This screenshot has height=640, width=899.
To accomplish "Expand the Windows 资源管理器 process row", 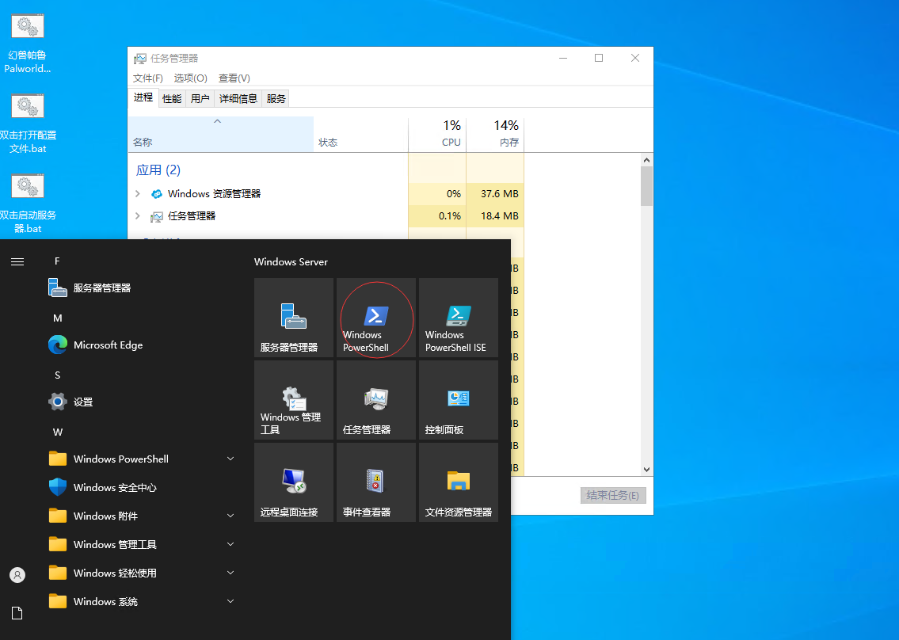I will pos(138,194).
